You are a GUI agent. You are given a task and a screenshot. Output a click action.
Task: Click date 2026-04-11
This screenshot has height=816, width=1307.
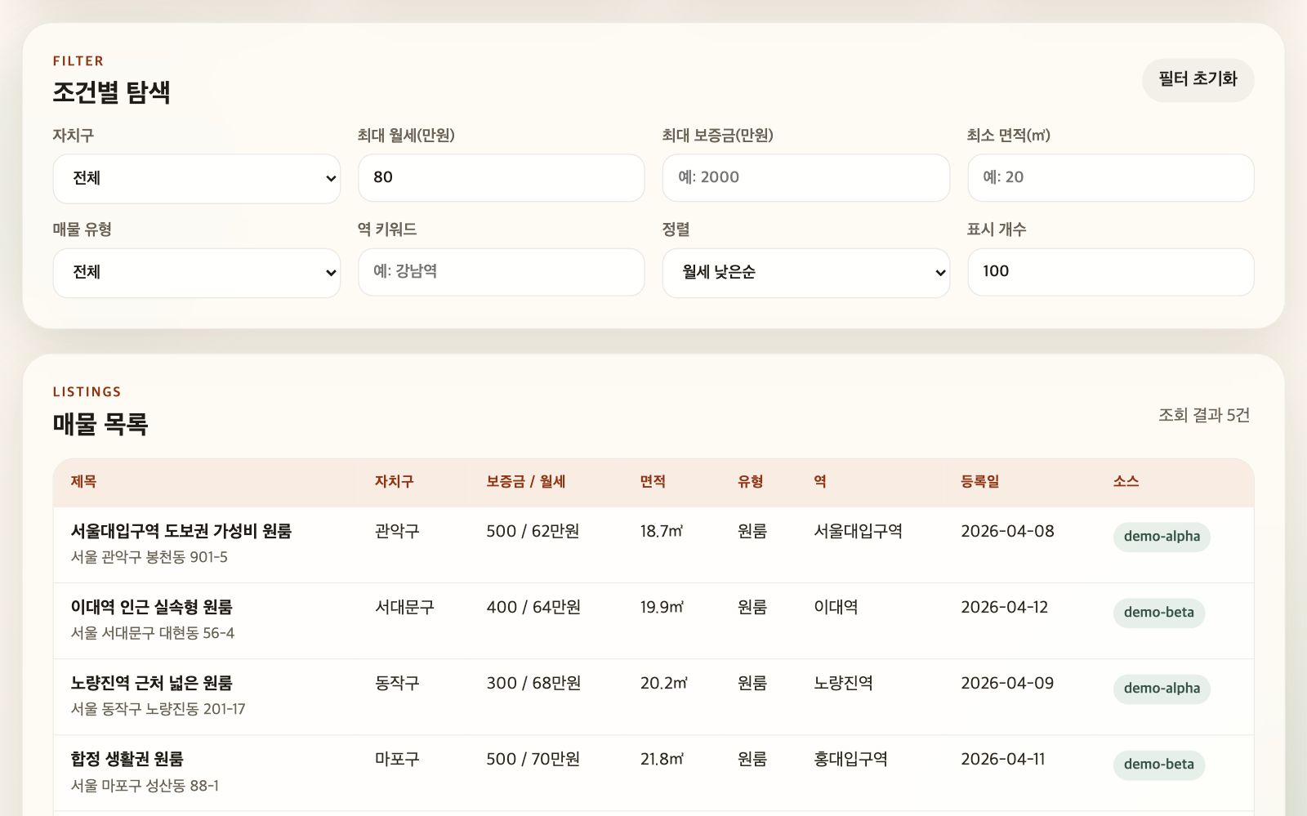click(1002, 759)
